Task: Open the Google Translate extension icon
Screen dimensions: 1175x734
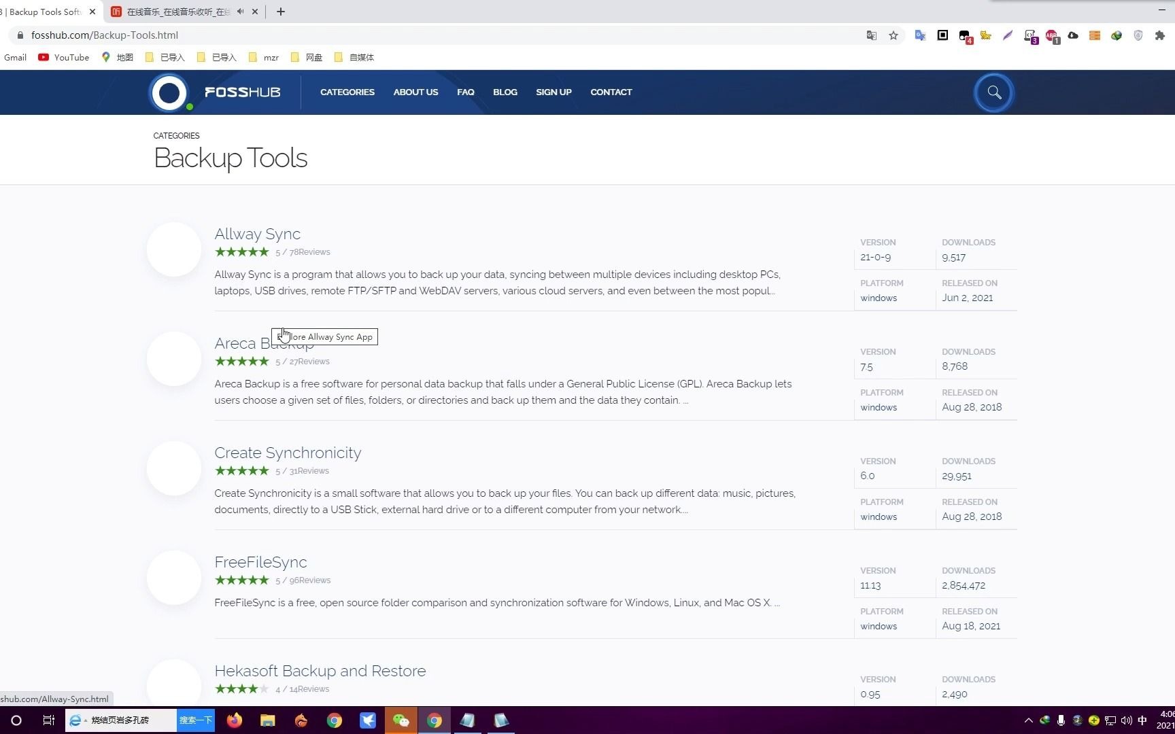Action: tap(920, 35)
